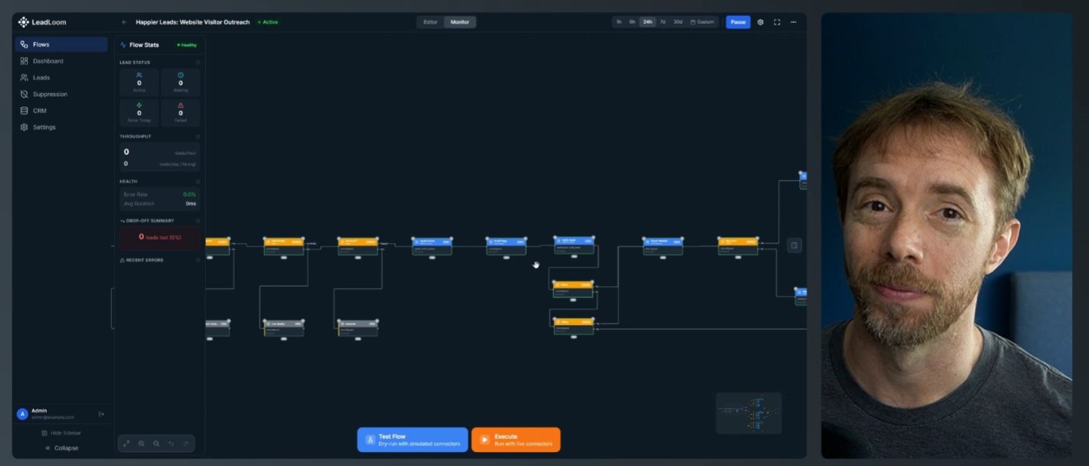The height and width of the screenshot is (466, 1089).
Task: Click the Active status indicator beside title
Action: [268, 22]
